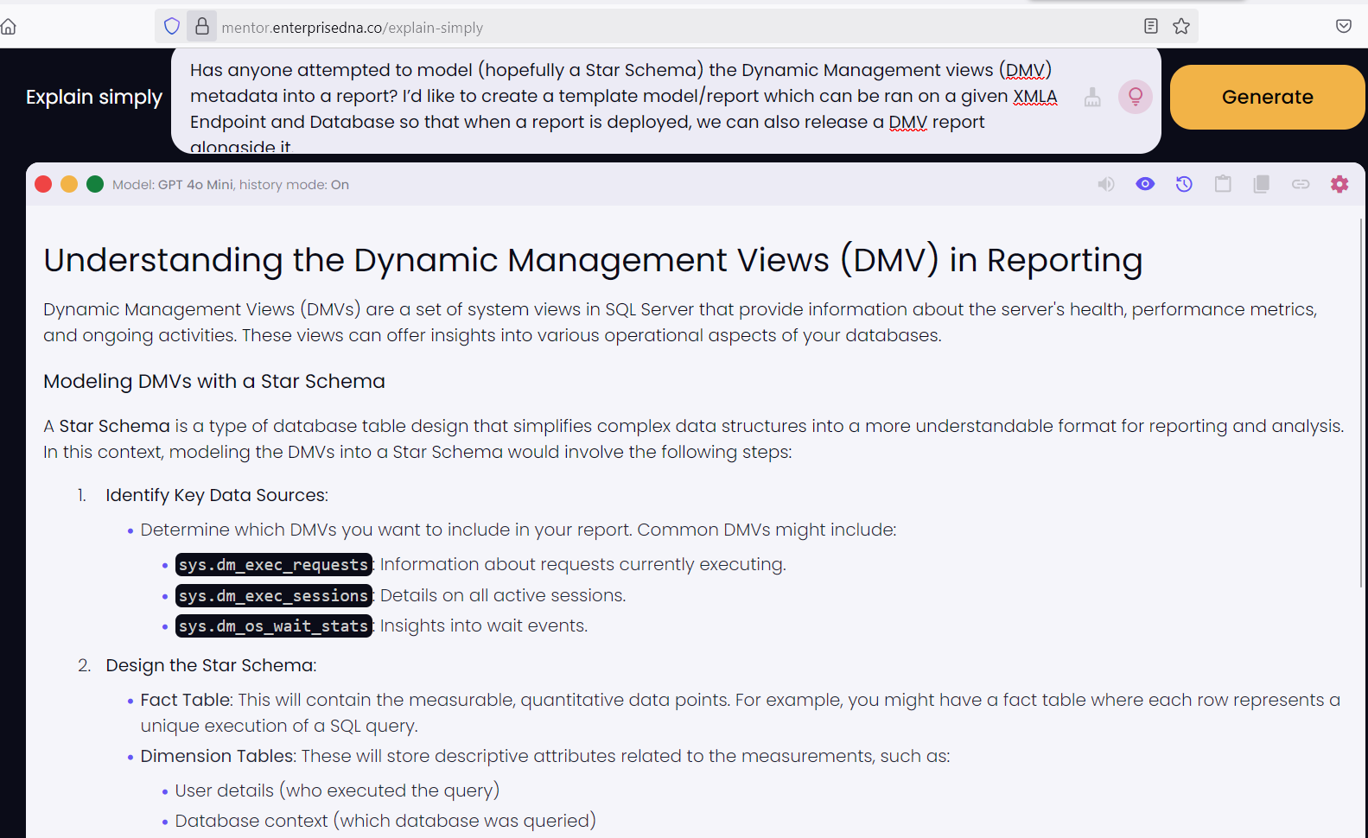Click inside the question input text area
The image size is (1368, 838).
(622, 102)
